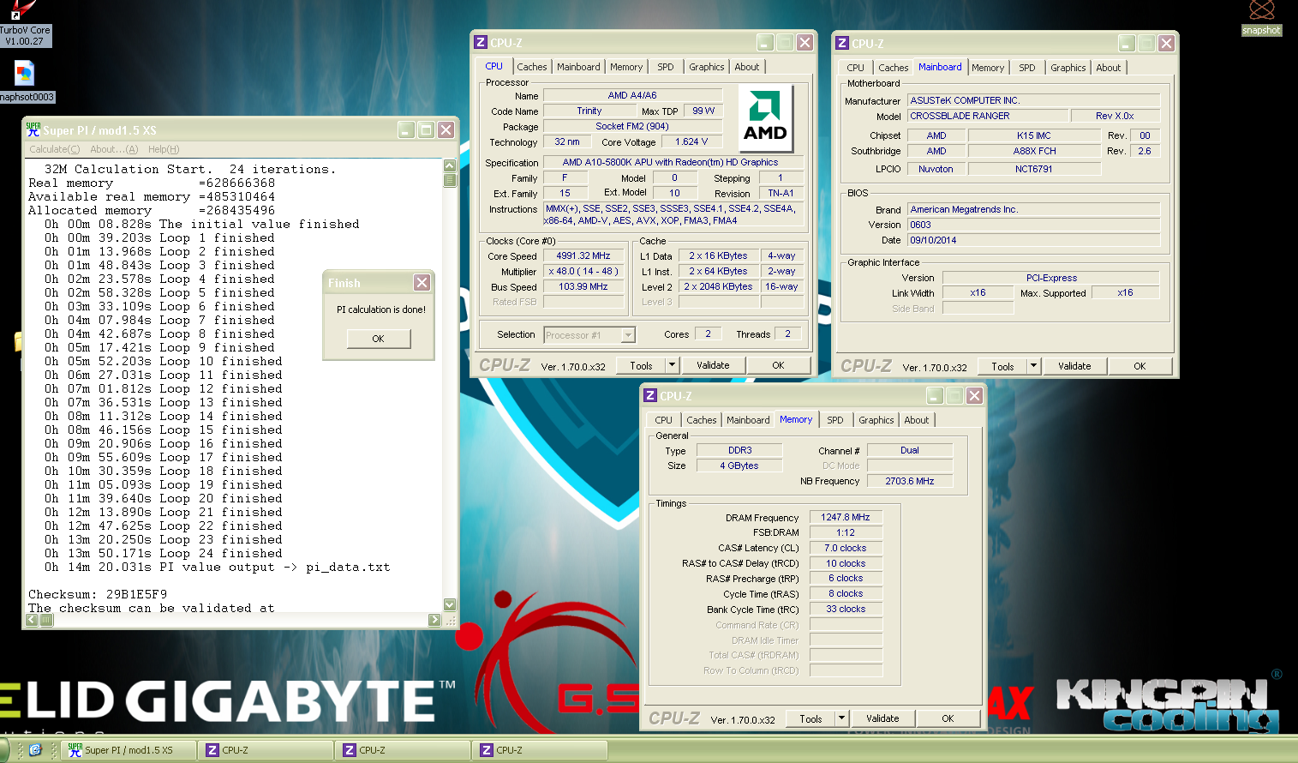Open the Tools dropdown arrow in Memory window

(x=841, y=718)
